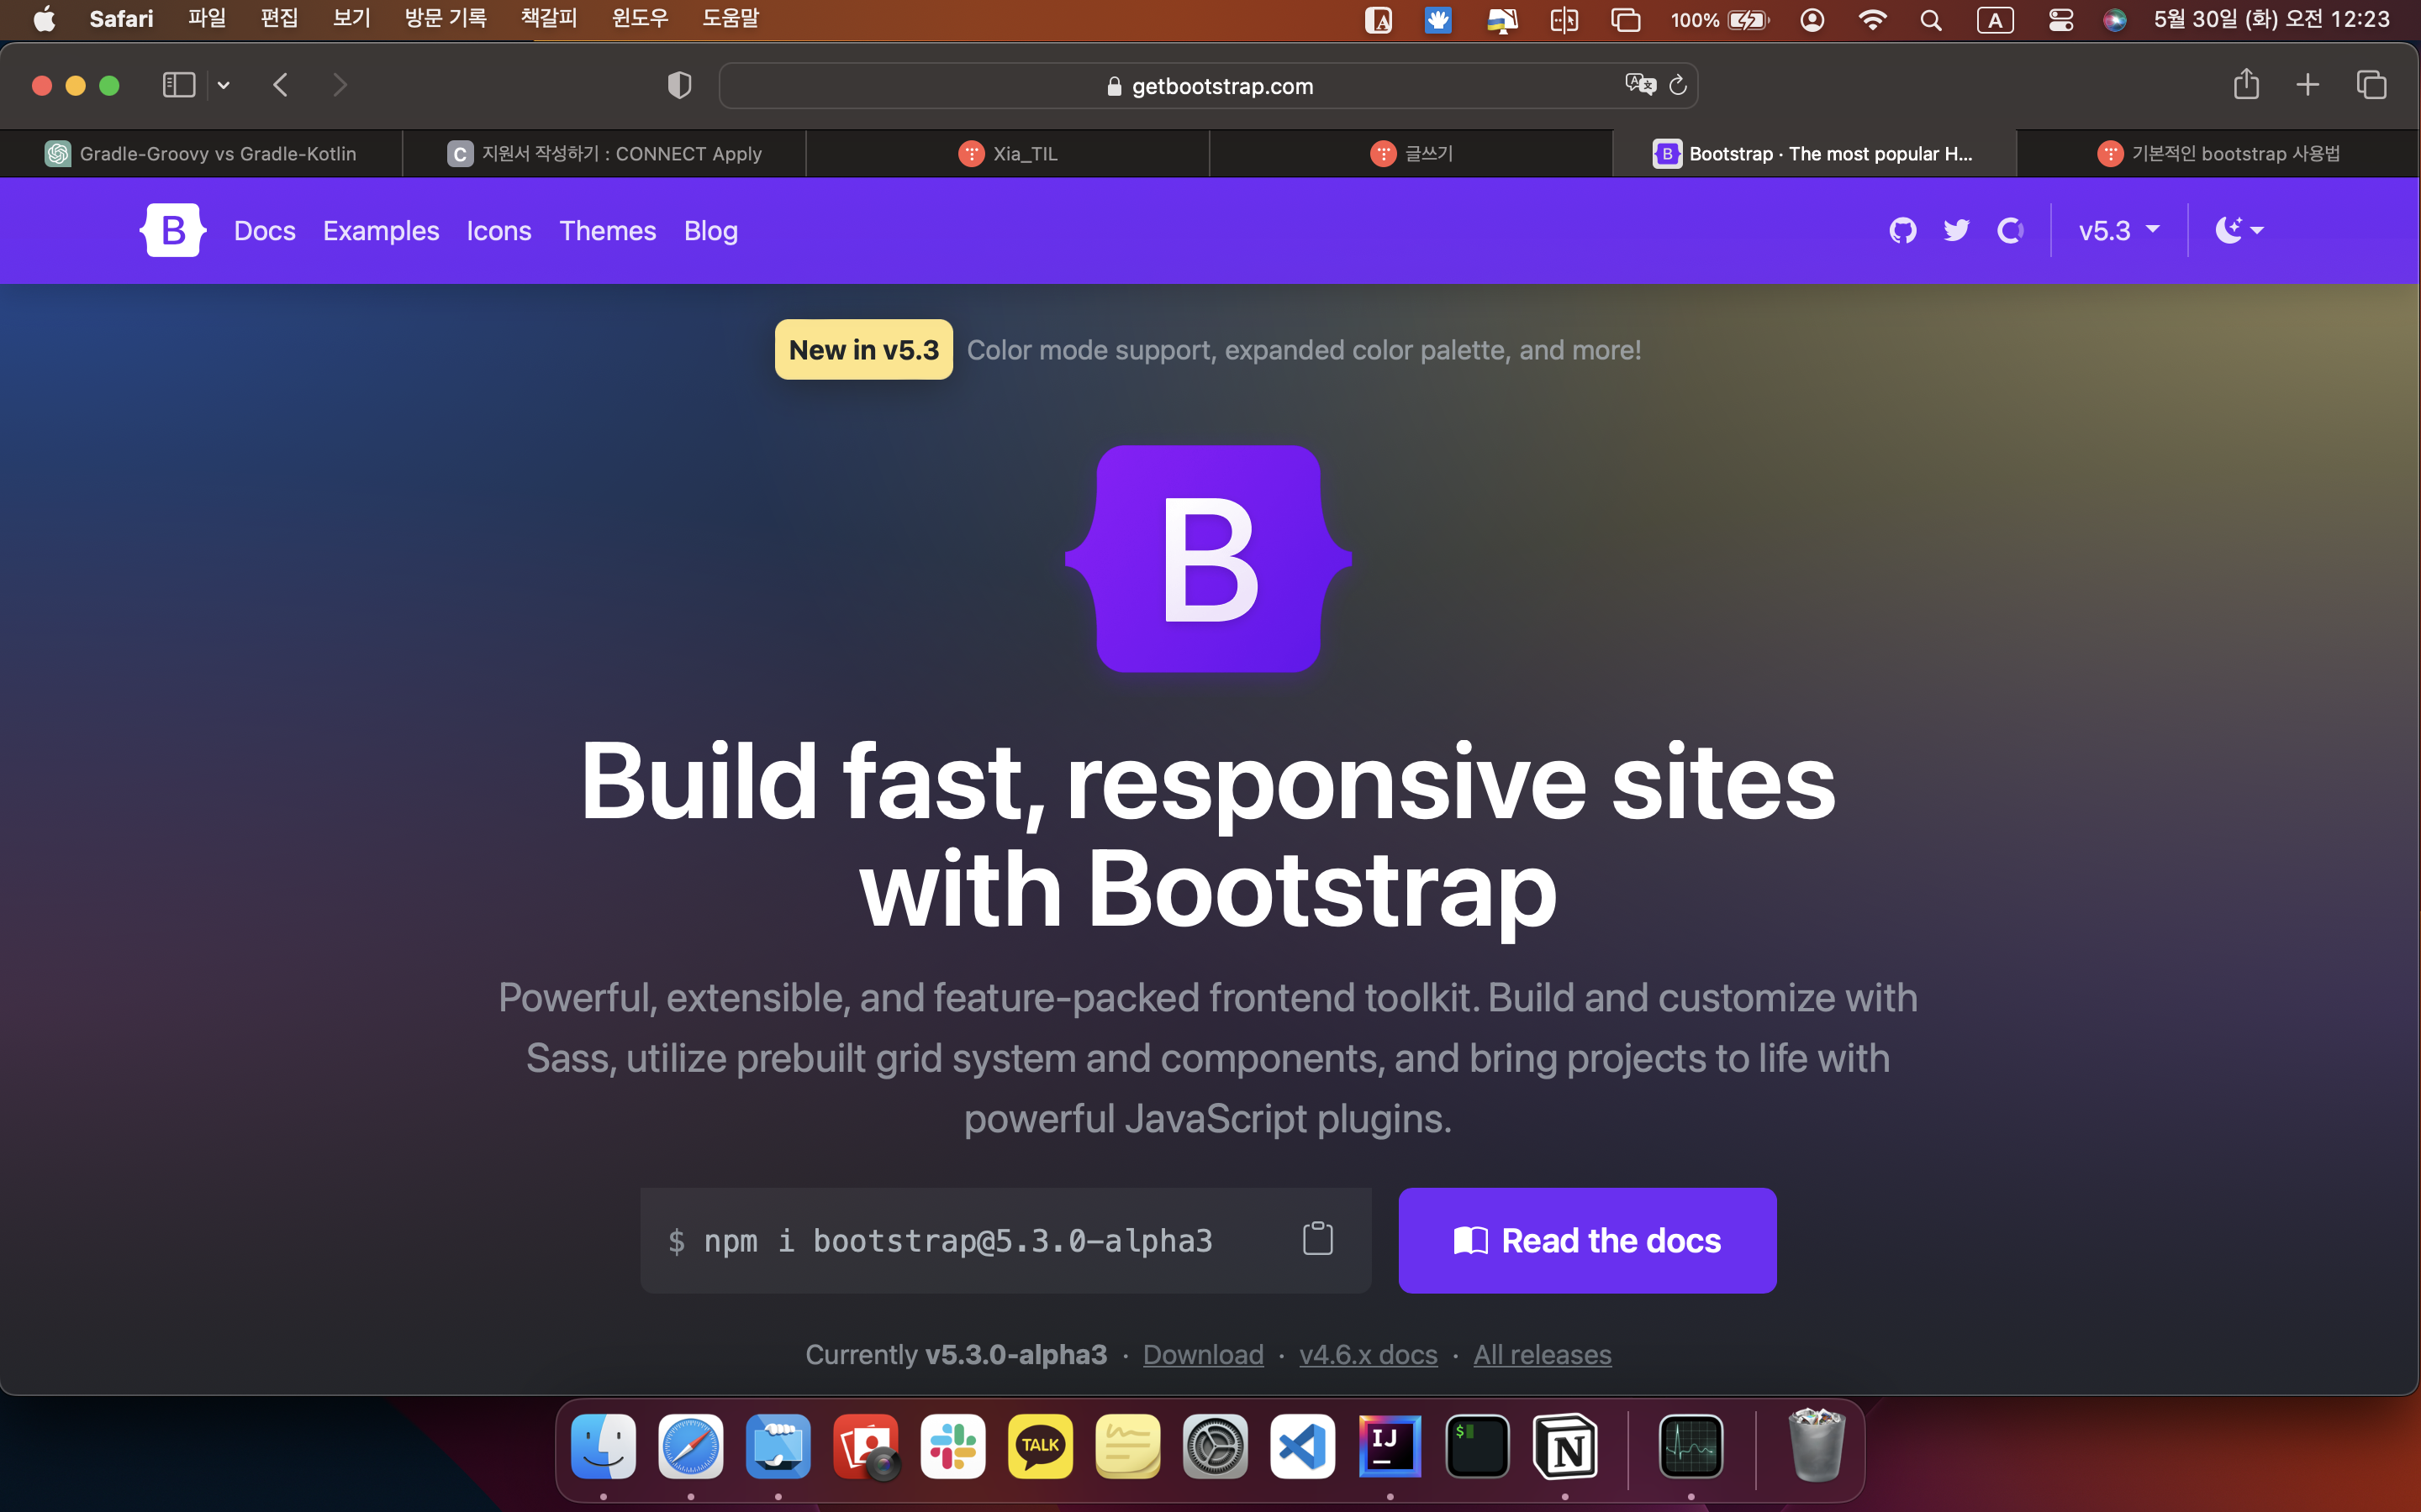
Task: Open the v4.6.x docs link
Action: tap(1368, 1354)
